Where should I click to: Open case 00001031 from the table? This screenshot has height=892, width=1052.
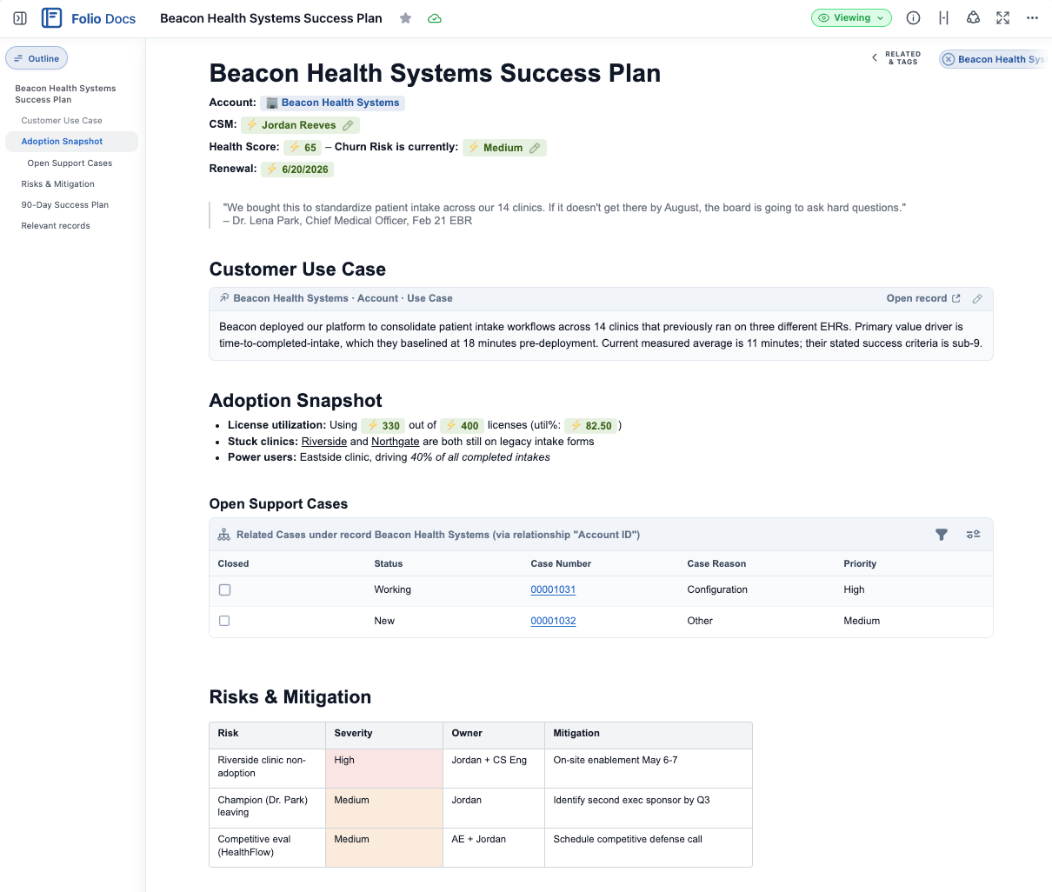pyautogui.click(x=553, y=589)
